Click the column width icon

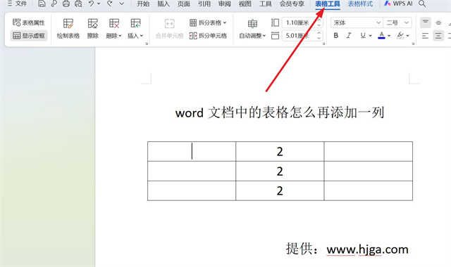(275, 36)
